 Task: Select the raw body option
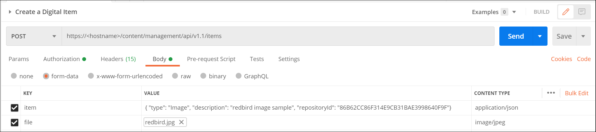click(175, 76)
